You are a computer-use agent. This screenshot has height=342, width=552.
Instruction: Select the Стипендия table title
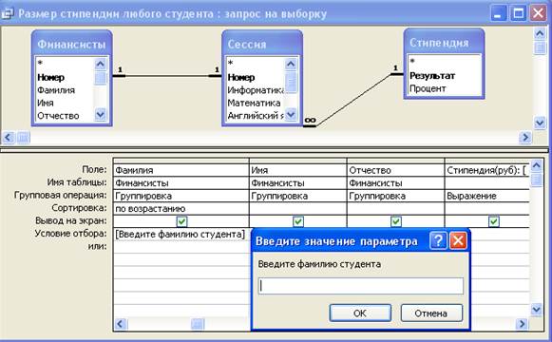[x=439, y=43]
